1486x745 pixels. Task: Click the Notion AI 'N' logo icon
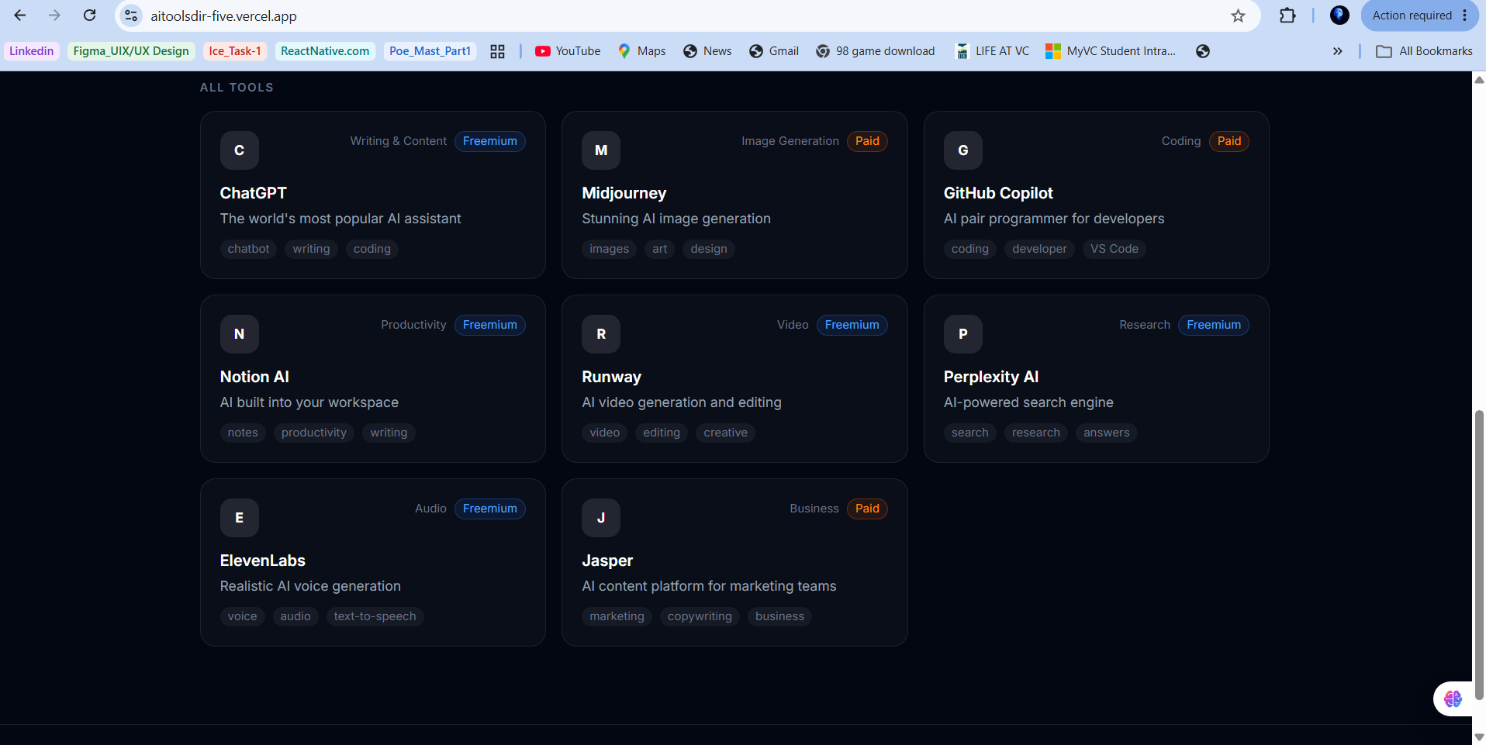[240, 334]
